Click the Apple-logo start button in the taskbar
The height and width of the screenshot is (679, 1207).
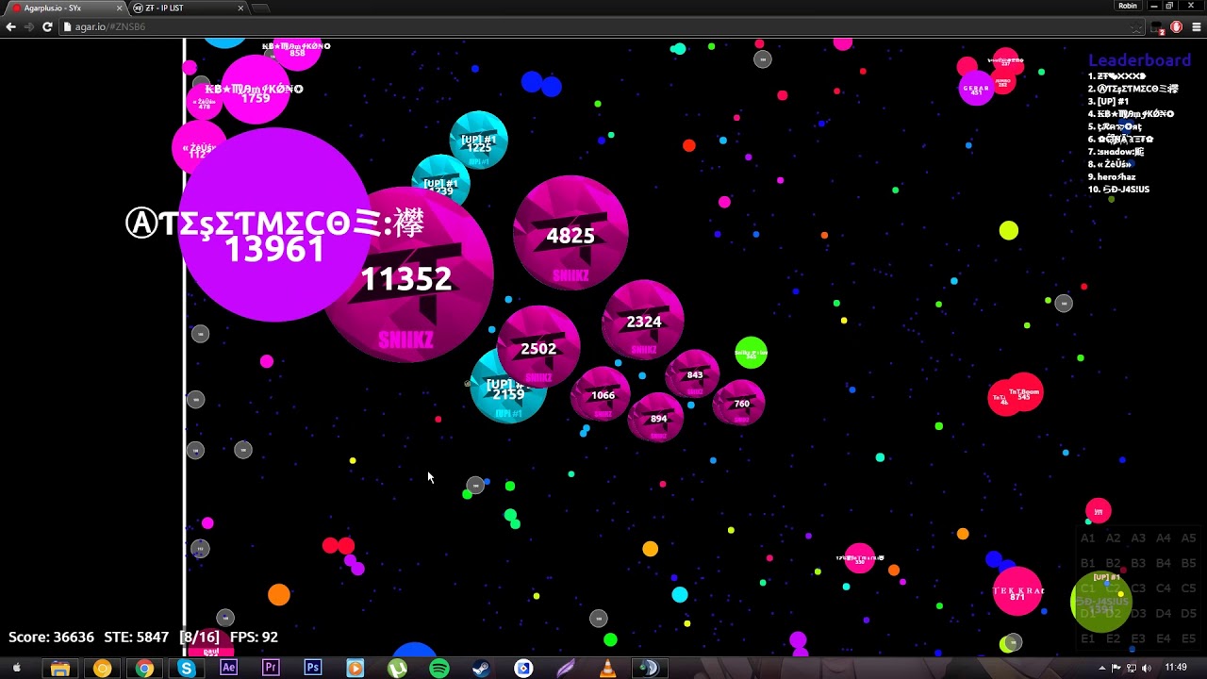click(16, 669)
